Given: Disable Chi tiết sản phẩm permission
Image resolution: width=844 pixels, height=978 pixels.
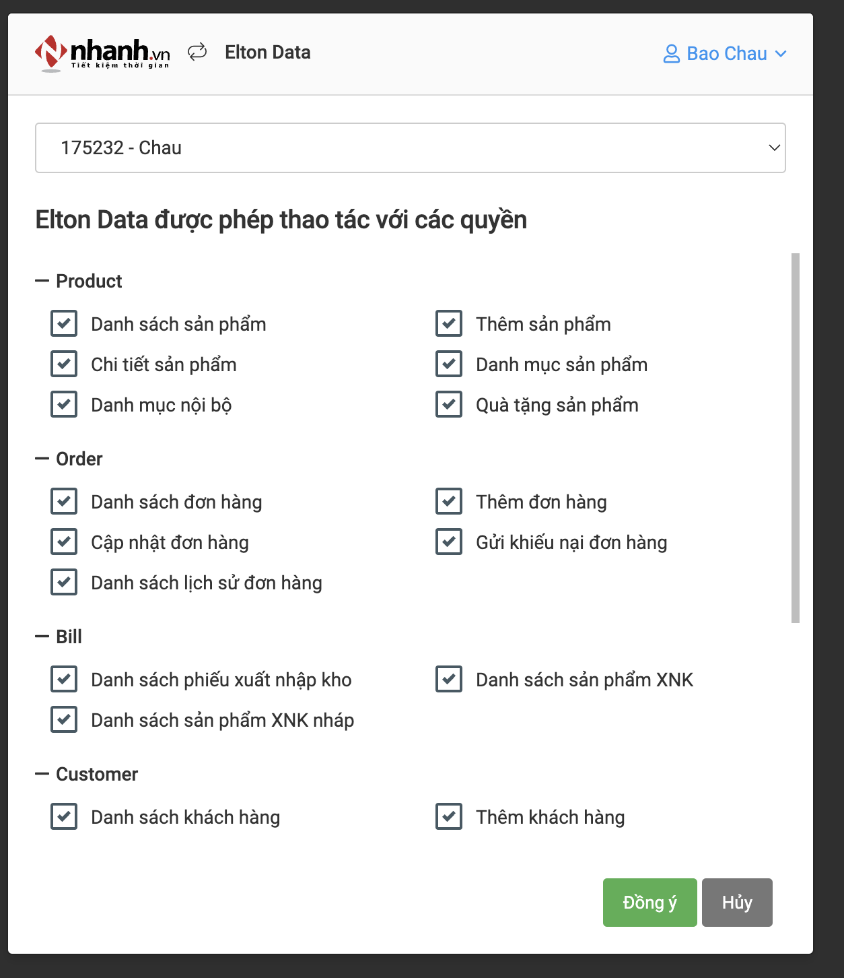Looking at the screenshot, I should click(x=63, y=364).
